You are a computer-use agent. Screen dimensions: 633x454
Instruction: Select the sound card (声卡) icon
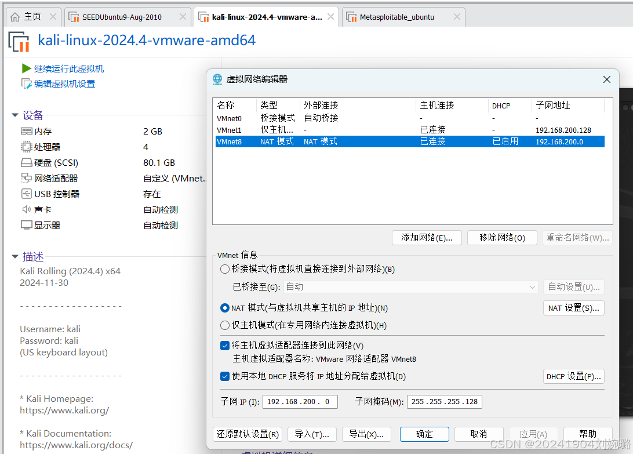(x=26, y=209)
